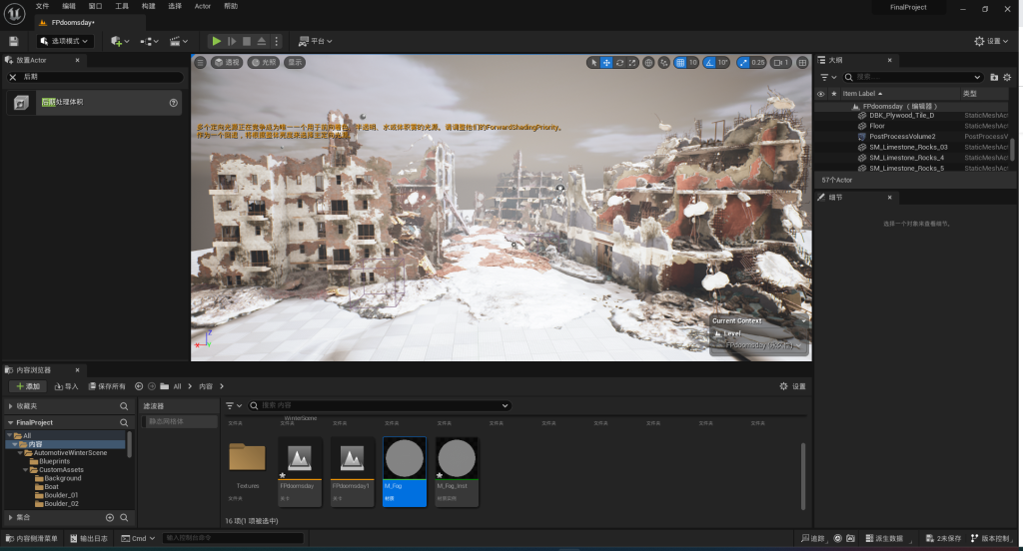1023x551 pixels.
Task: Open the 显示 show flags menu
Action: coord(295,63)
